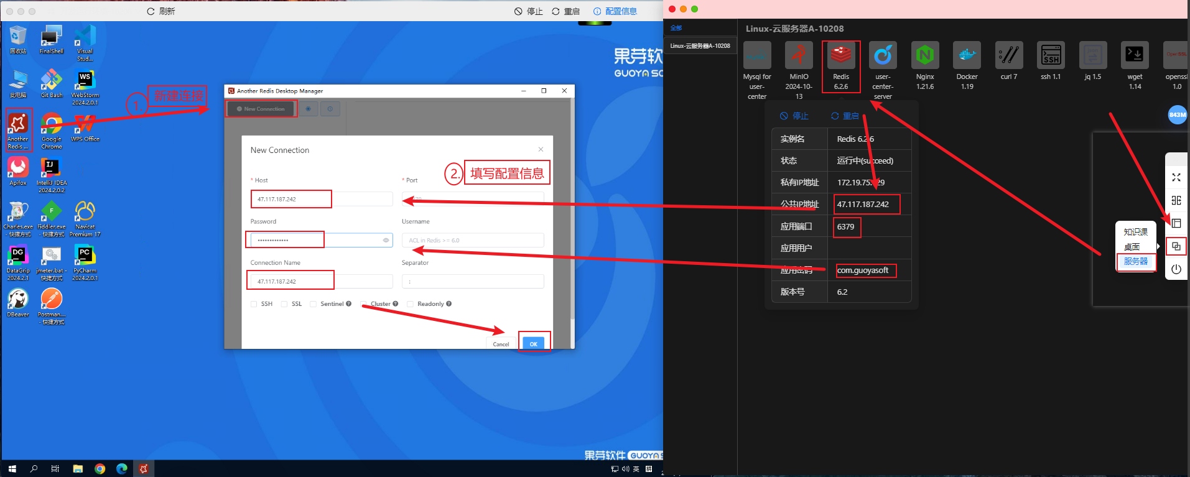Click Cancel in New Connection dialog

(501, 344)
